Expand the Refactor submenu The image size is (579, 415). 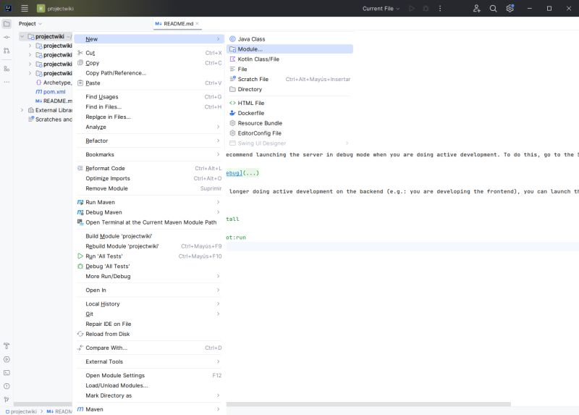point(149,141)
